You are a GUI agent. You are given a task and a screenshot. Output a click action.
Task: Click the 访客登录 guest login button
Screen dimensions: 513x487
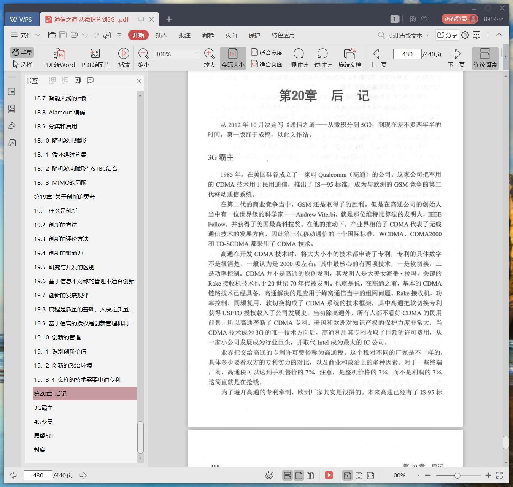coord(459,19)
